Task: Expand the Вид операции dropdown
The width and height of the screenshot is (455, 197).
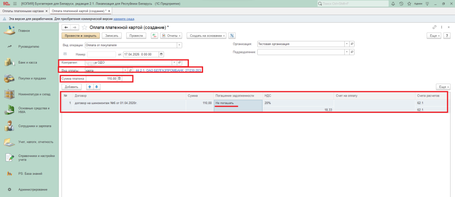Action: click(x=179, y=44)
